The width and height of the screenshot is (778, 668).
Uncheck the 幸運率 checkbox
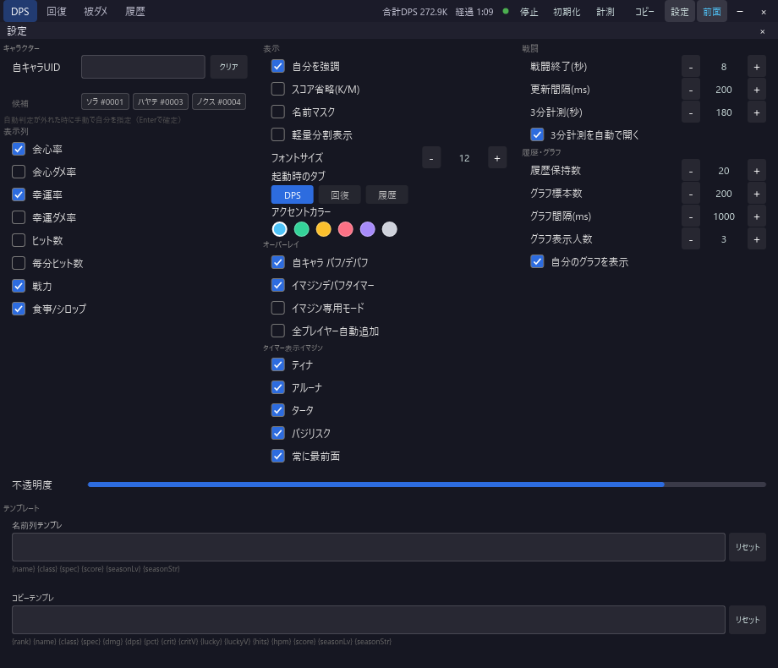19,194
